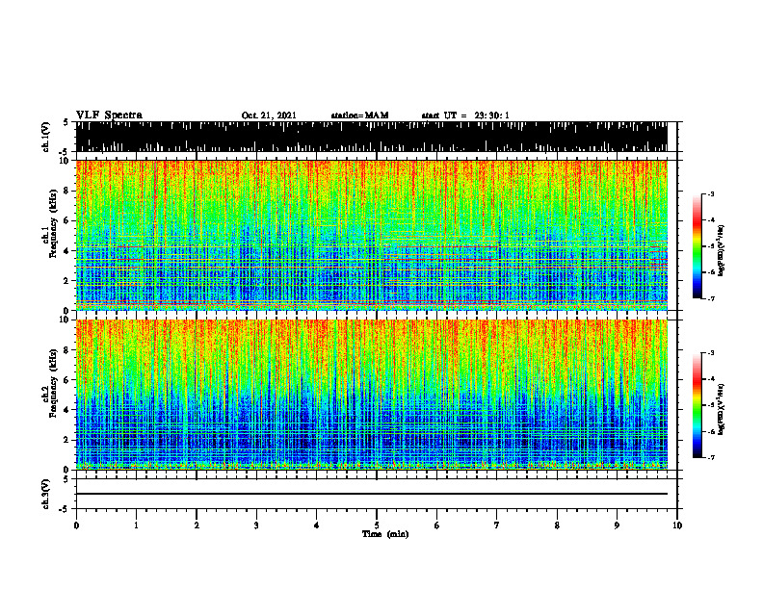763x589 pixels.
Task: Click the ch.1(V) waveform strip
Action: tap(372, 137)
